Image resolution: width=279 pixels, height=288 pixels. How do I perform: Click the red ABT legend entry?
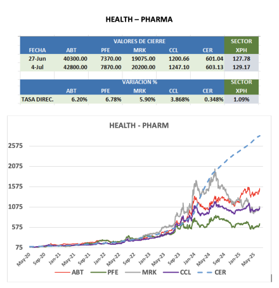click(x=69, y=272)
